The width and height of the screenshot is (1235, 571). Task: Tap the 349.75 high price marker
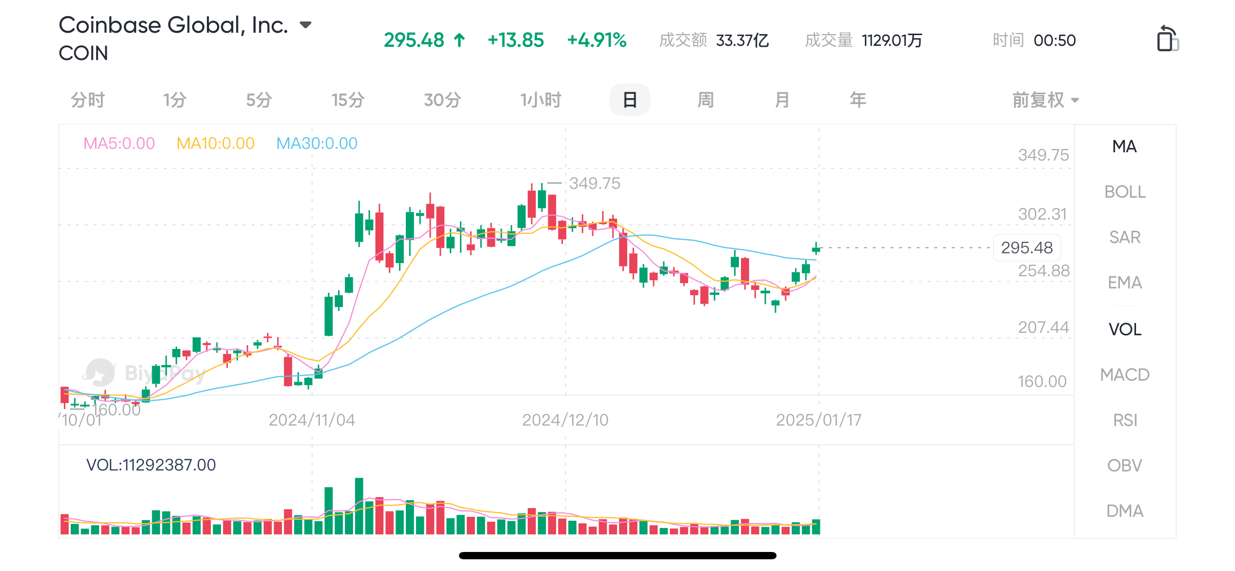pyautogui.click(x=594, y=184)
